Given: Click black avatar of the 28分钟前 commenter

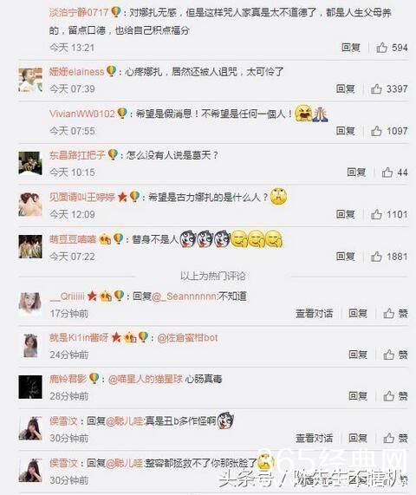Looking at the screenshot, I should 30,387.
